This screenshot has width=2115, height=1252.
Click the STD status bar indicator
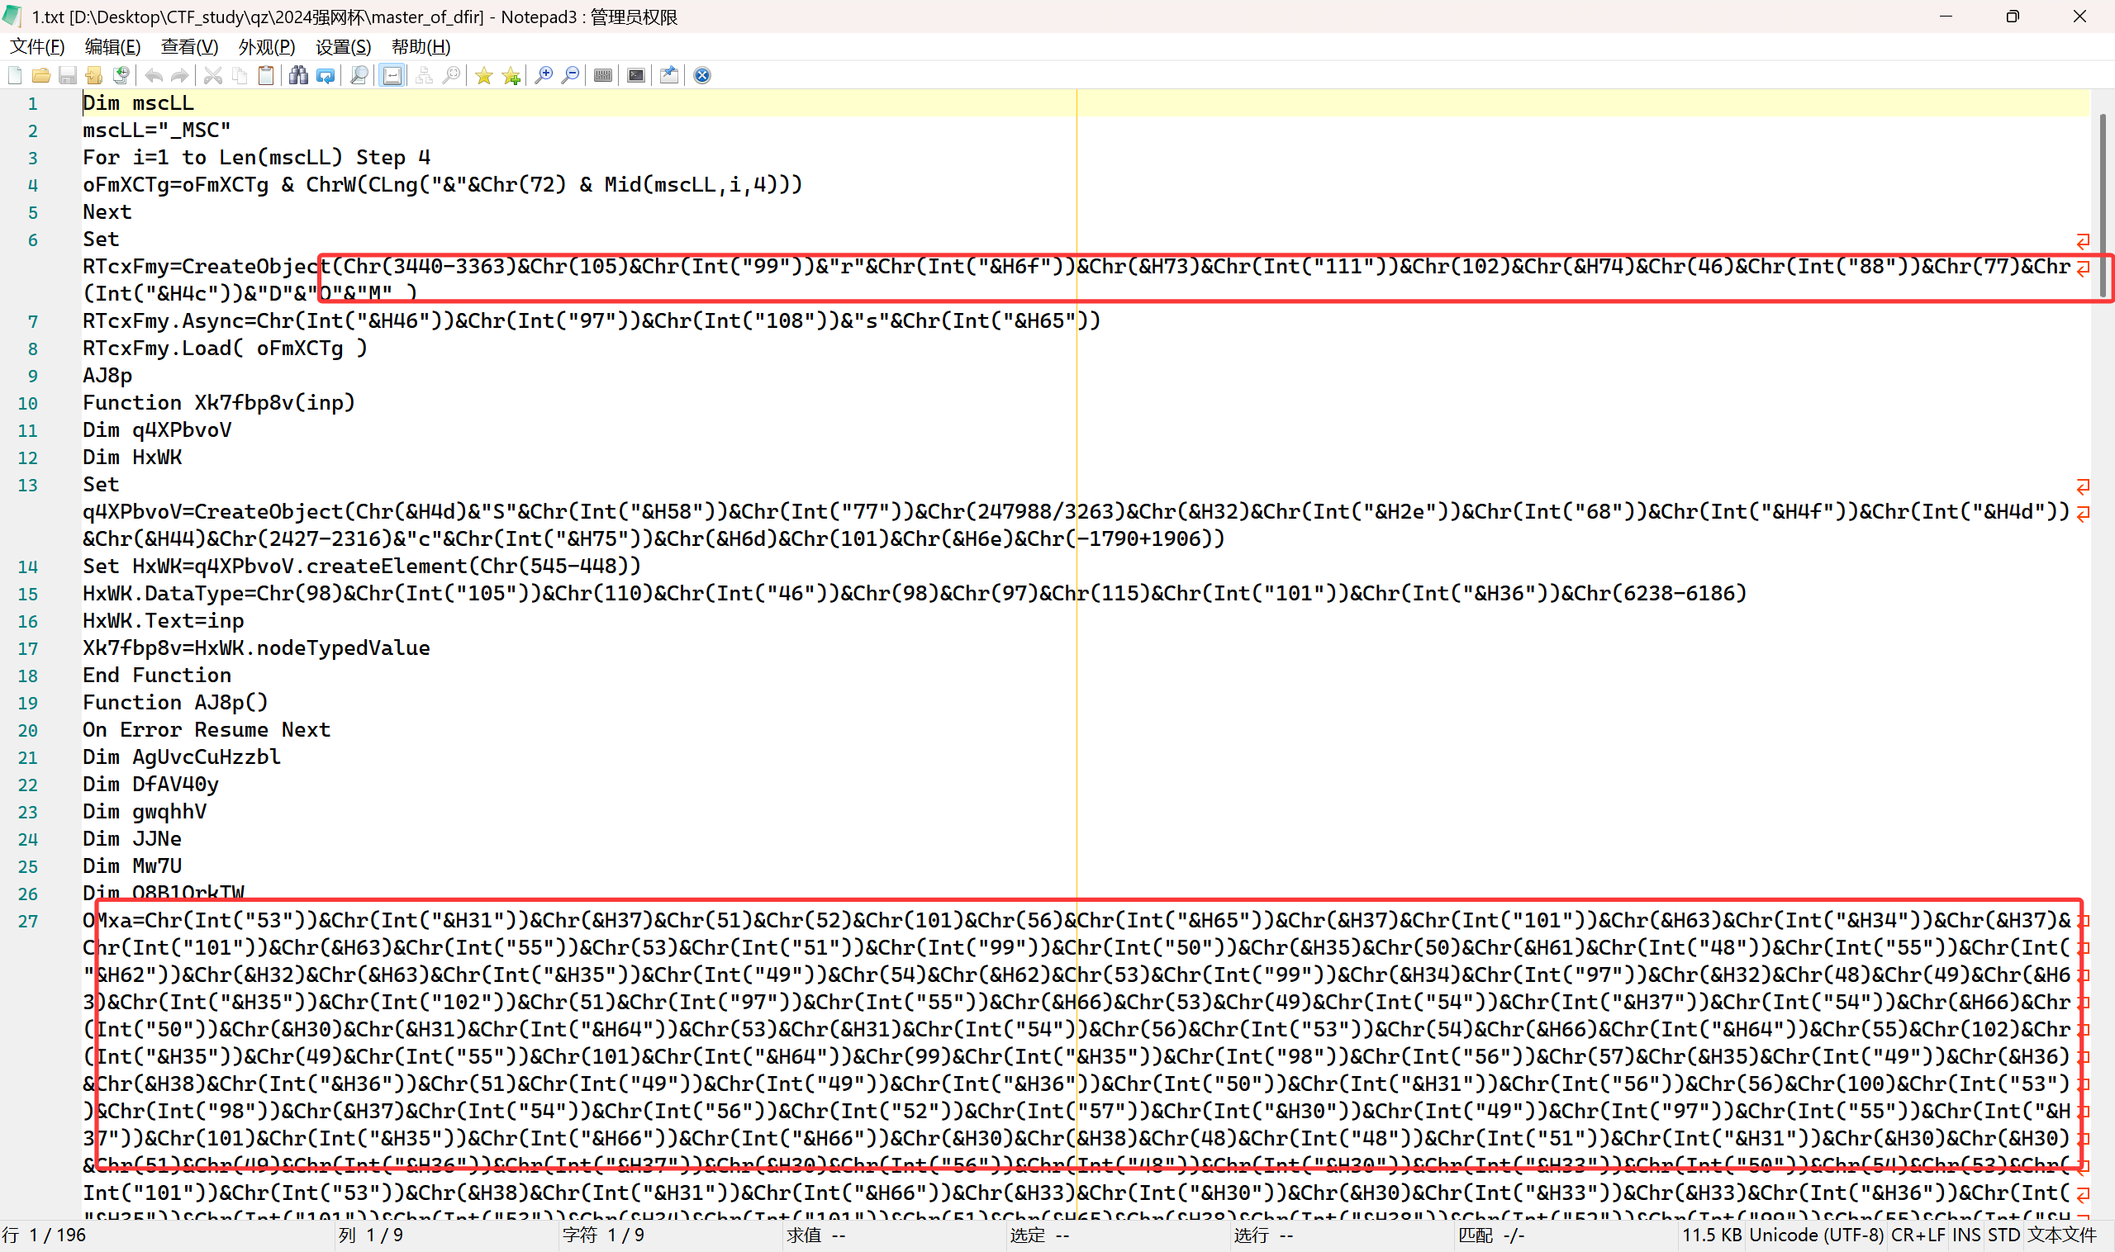pos(2003,1235)
